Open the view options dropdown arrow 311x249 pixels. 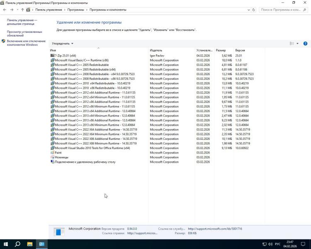pos(297,44)
